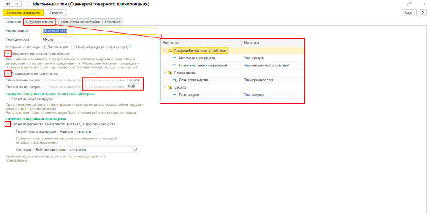
Task: Click the Продажи/Внутреннее потребление folder icon
Action: click(170, 50)
